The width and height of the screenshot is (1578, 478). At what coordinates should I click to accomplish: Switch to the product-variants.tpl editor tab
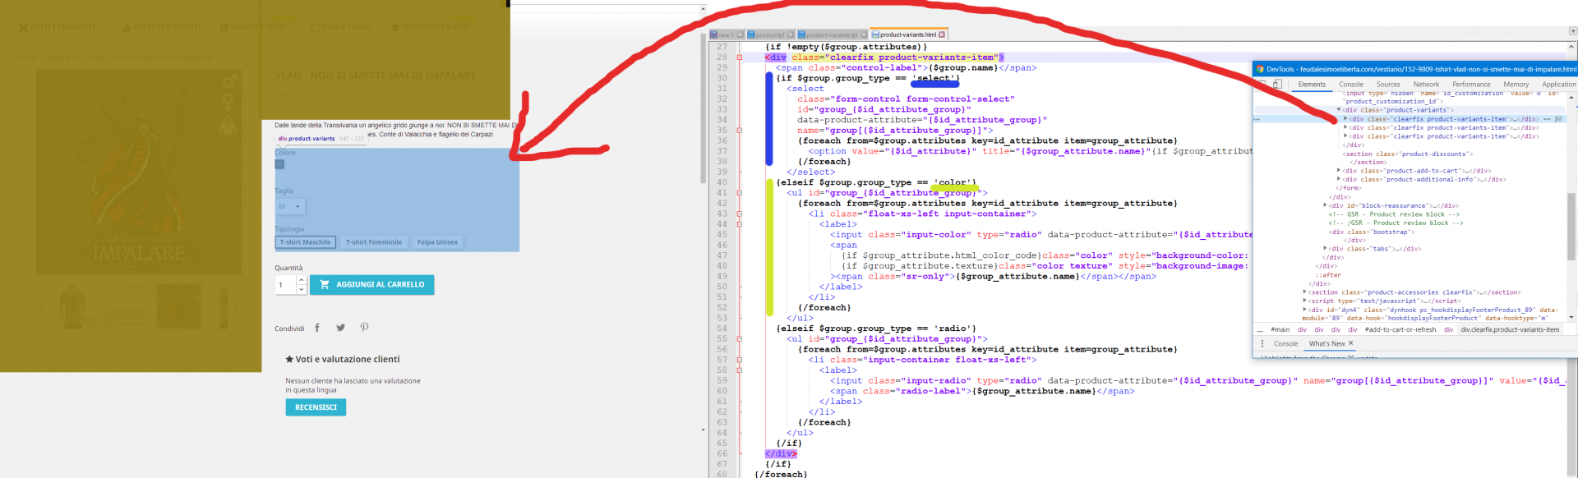tap(831, 34)
